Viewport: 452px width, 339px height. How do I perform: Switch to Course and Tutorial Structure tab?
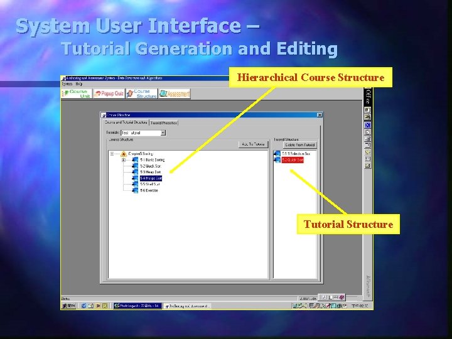click(x=126, y=122)
